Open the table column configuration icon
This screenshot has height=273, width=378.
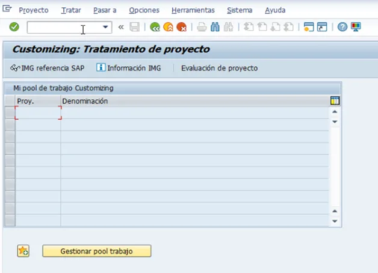click(x=335, y=100)
